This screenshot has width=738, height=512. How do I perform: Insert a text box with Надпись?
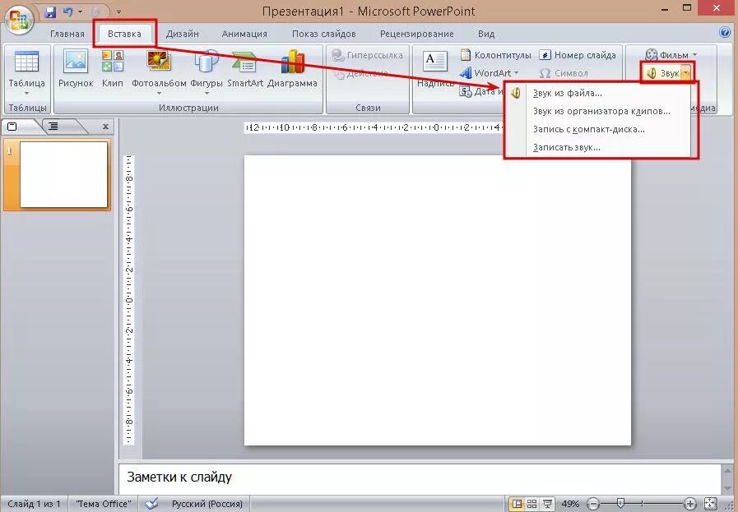(435, 69)
